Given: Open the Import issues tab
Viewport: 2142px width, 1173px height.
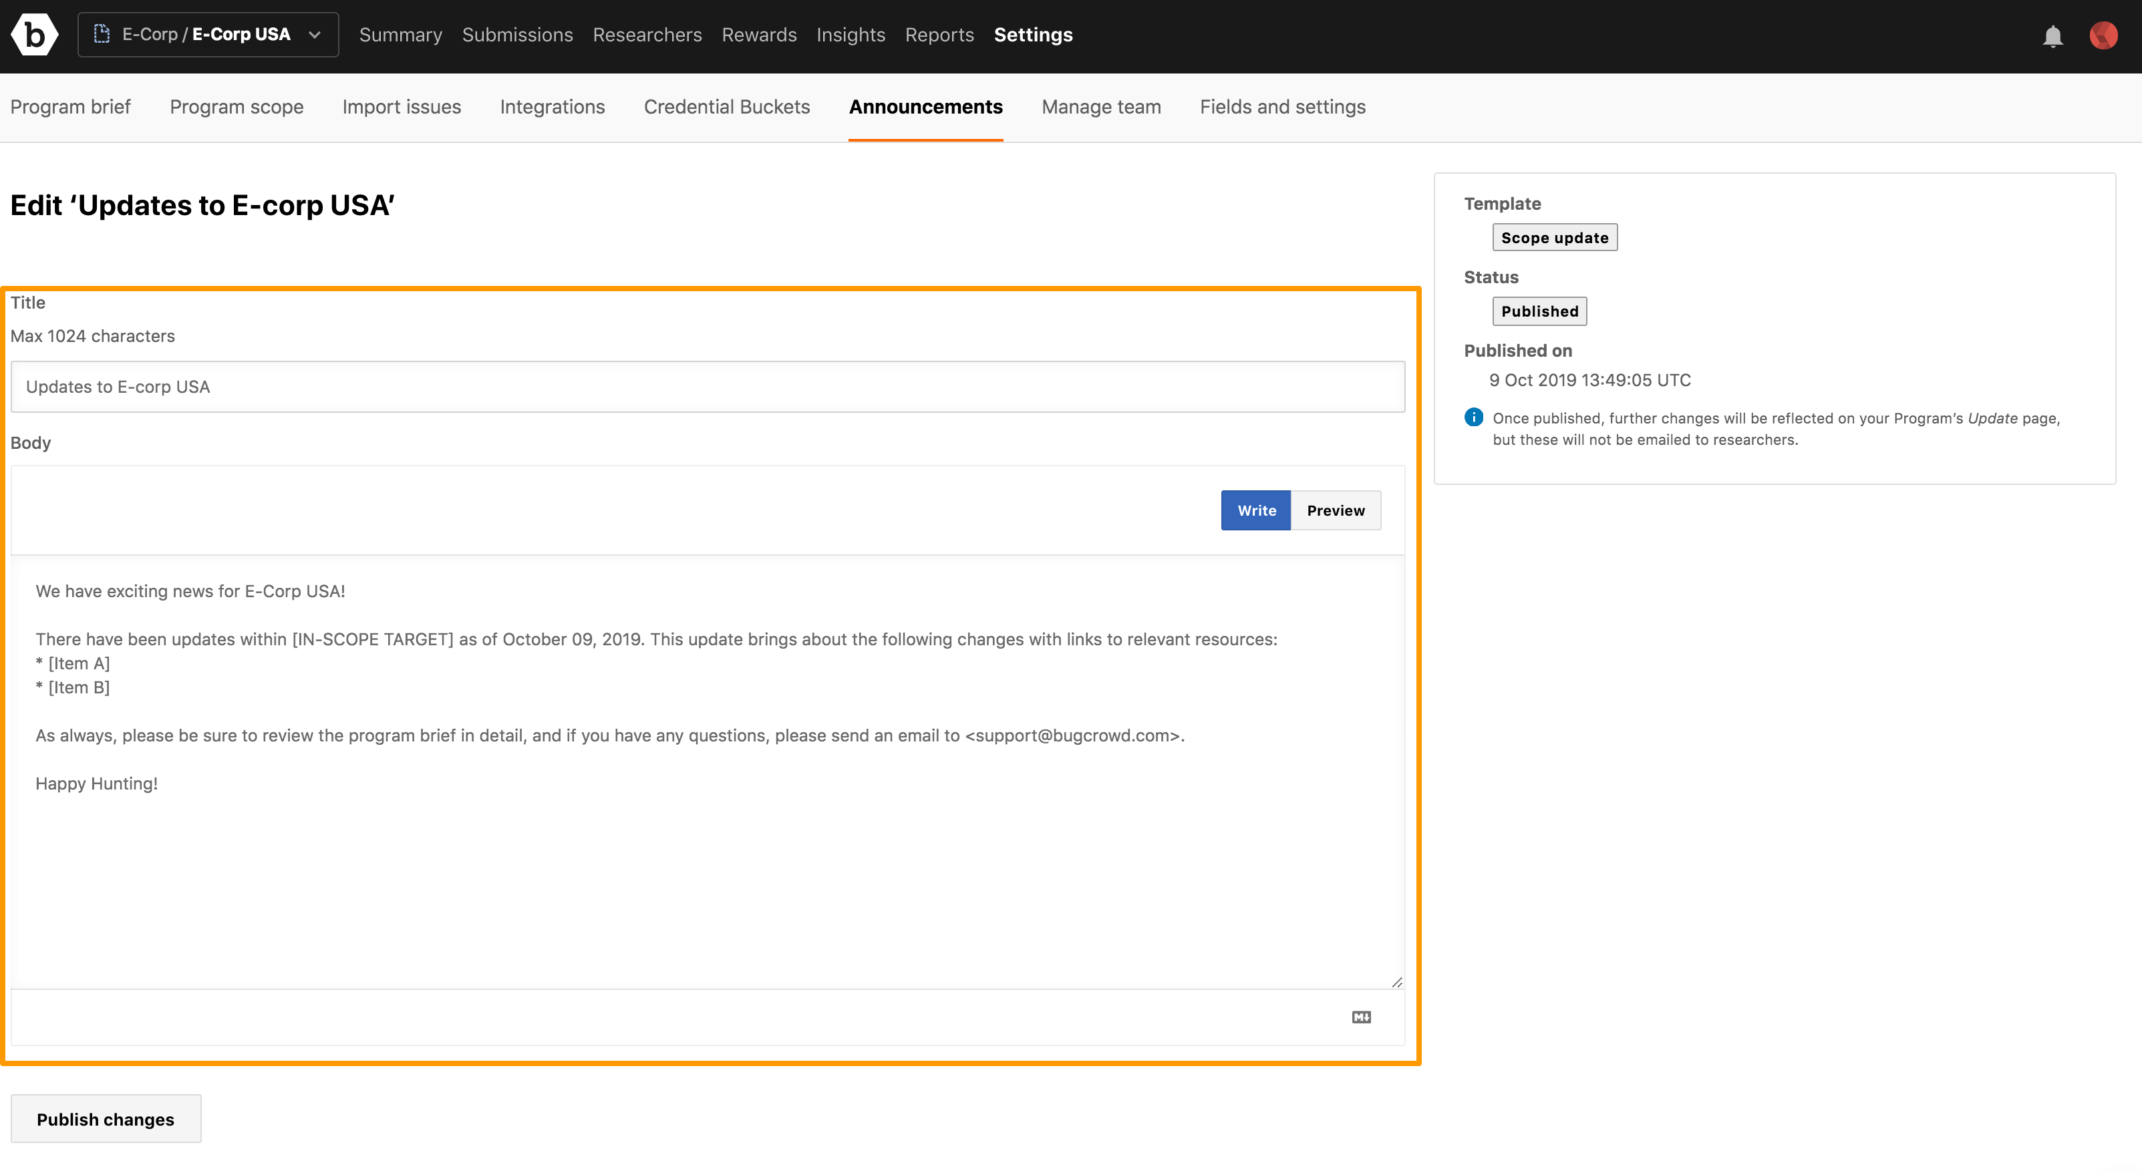Looking at the screenshot, I should pyautogui.click(x=402, y=108).
